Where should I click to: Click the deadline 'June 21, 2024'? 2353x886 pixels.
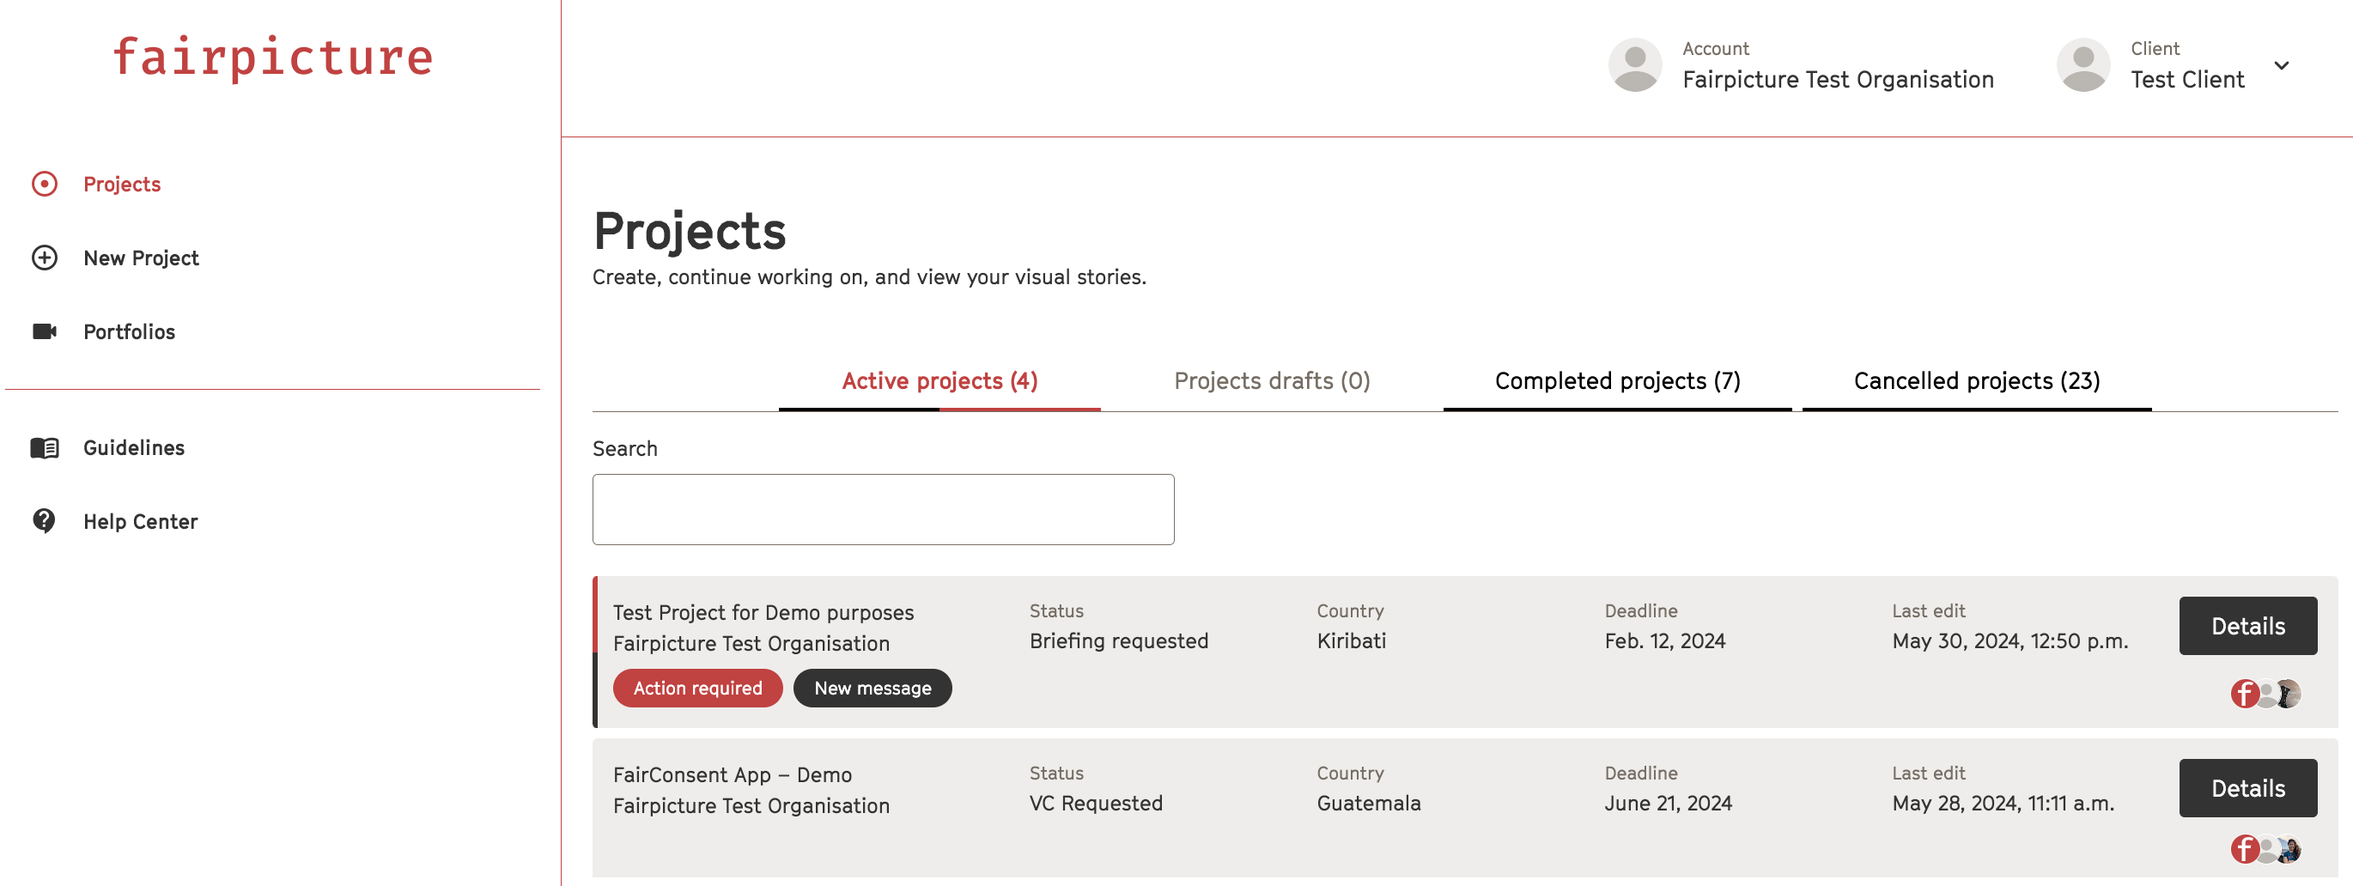1668,804
